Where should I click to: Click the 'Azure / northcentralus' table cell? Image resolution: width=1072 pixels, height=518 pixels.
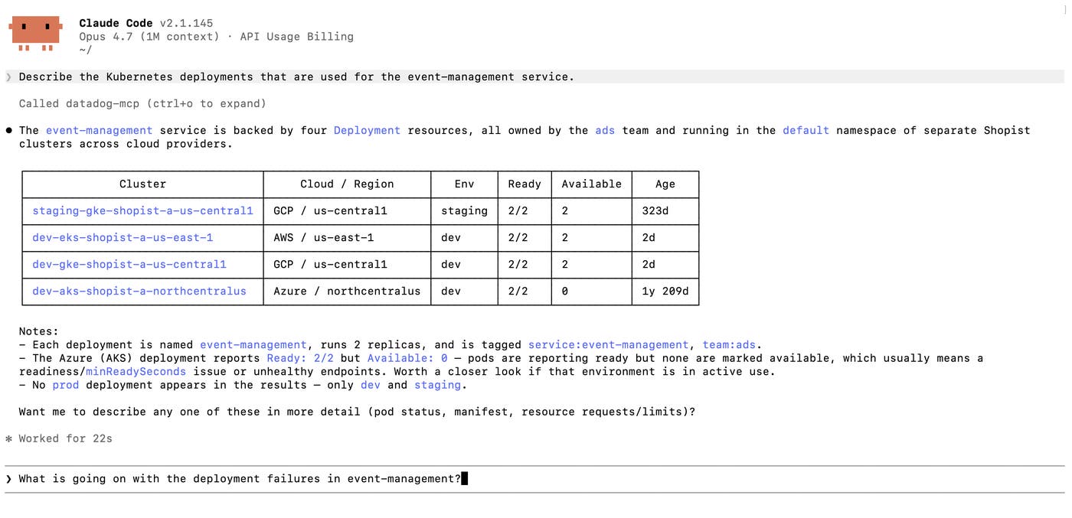(x=347, y=291)
